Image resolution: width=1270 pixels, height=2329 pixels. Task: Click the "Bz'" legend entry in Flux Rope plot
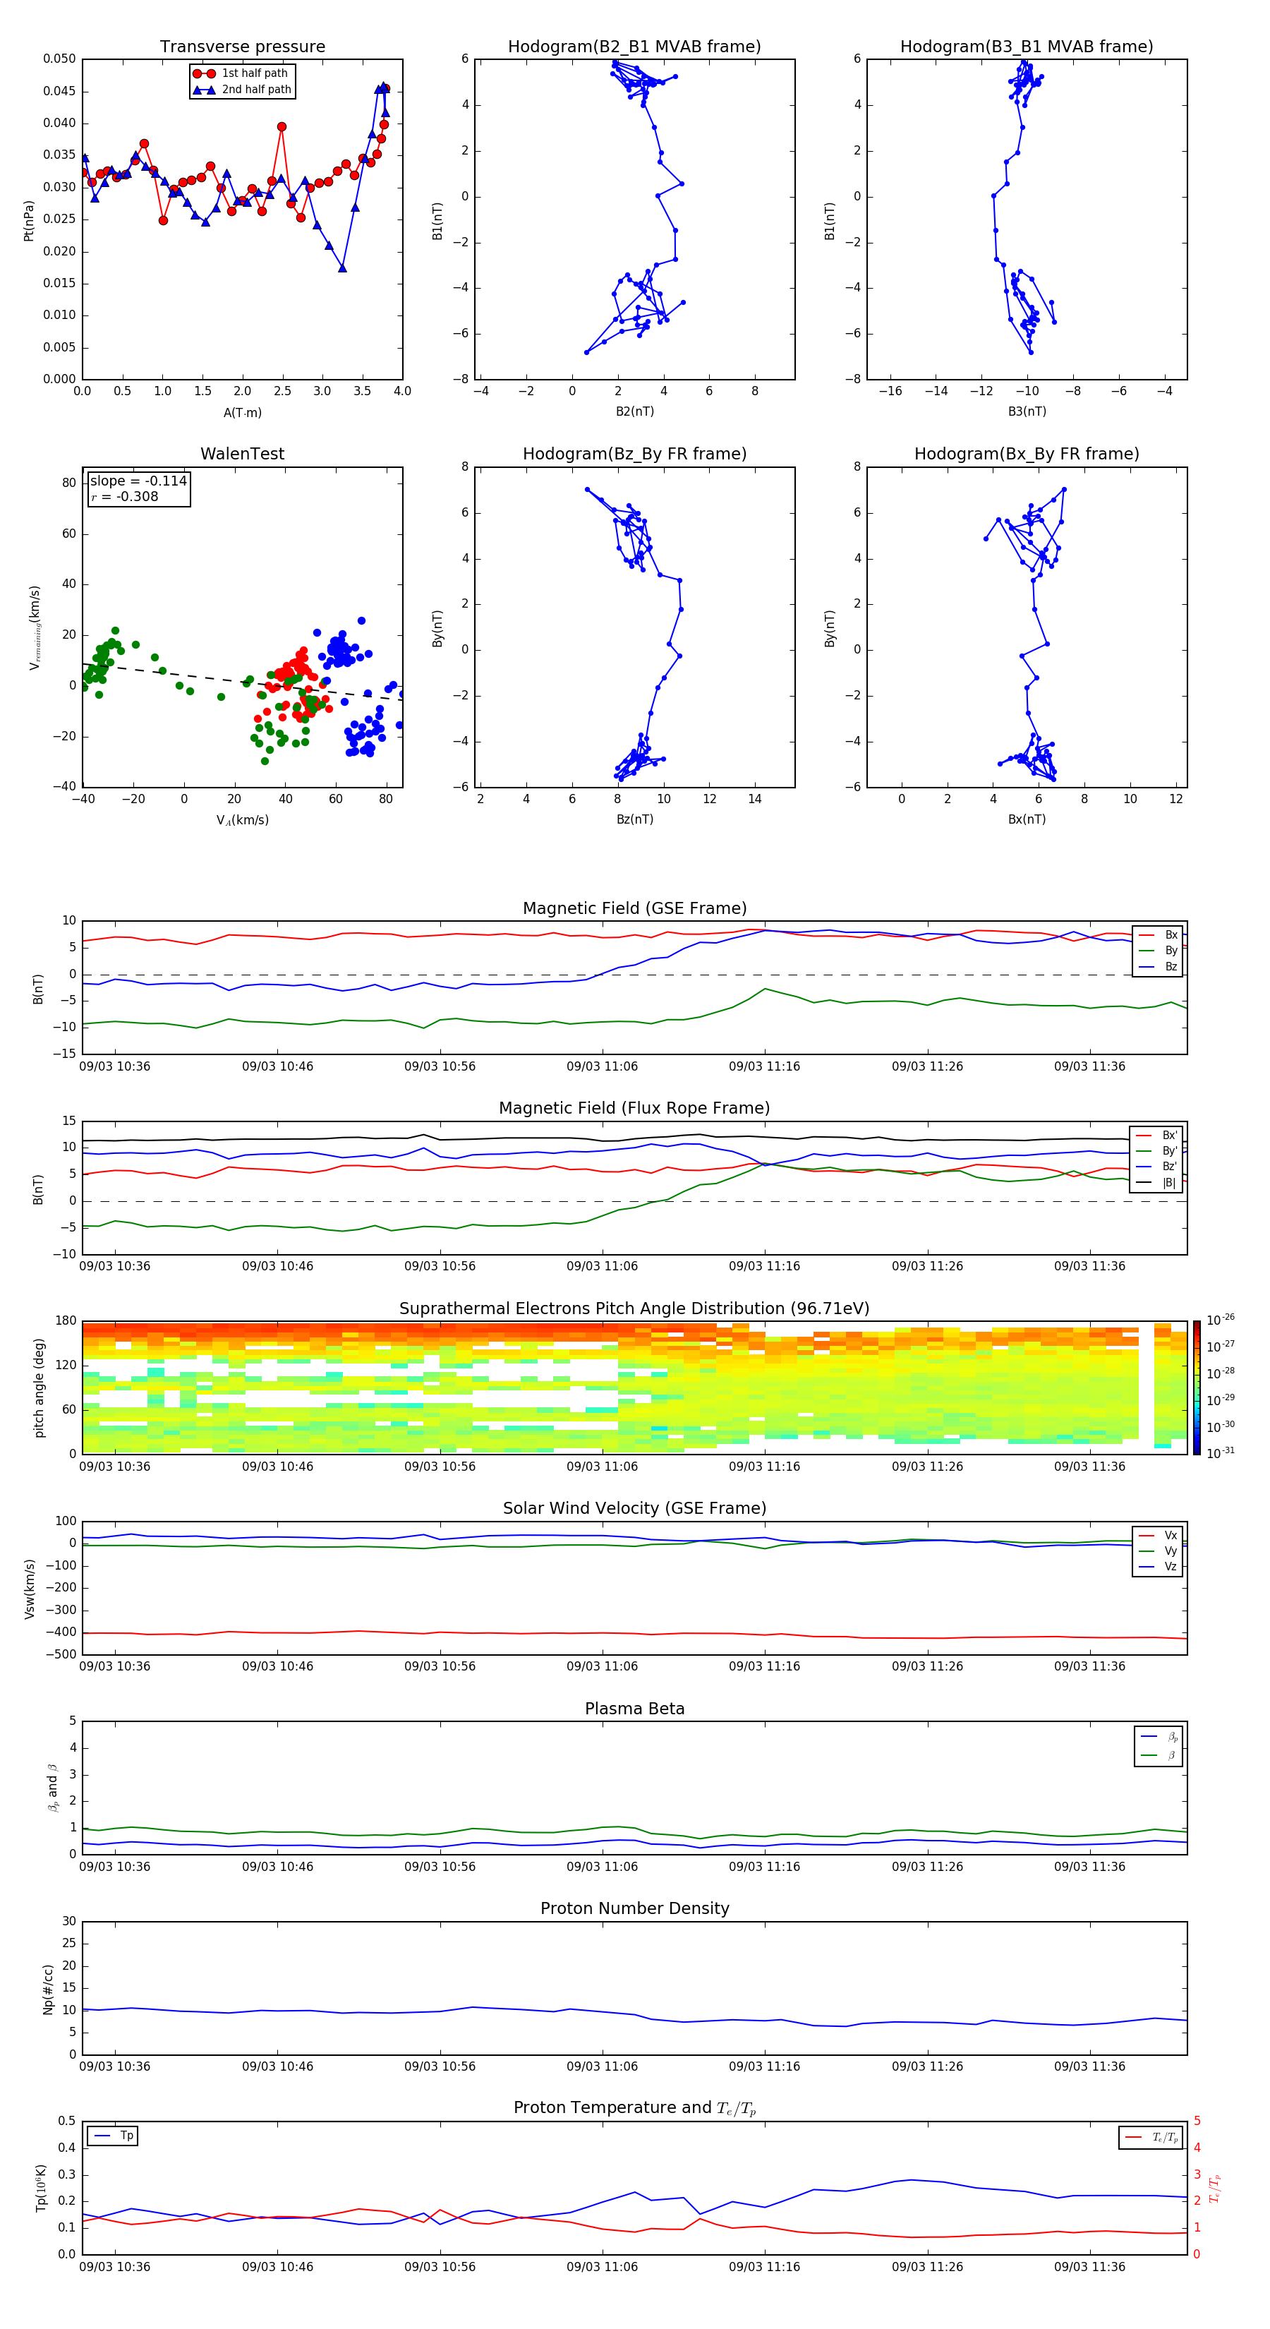(1157, 1167)
